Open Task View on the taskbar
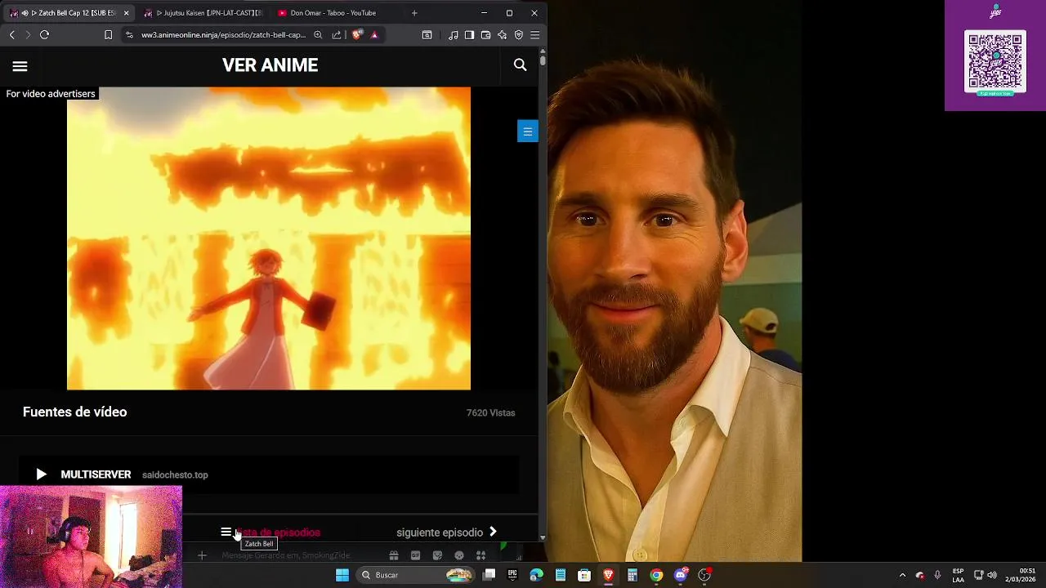The width and height of the screenshot is (1046, 588). click(x=489, y=575)
